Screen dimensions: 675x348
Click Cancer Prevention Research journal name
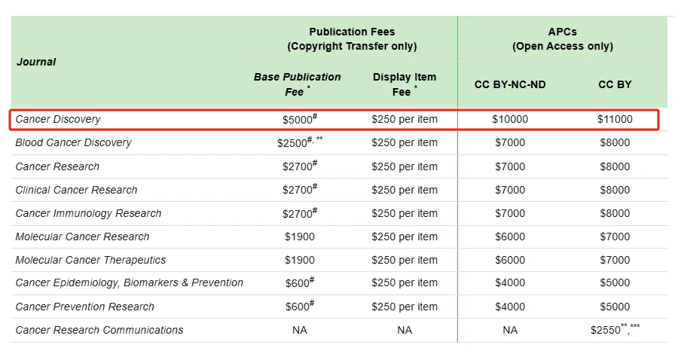pyautogui.click(x=85, y=307)
